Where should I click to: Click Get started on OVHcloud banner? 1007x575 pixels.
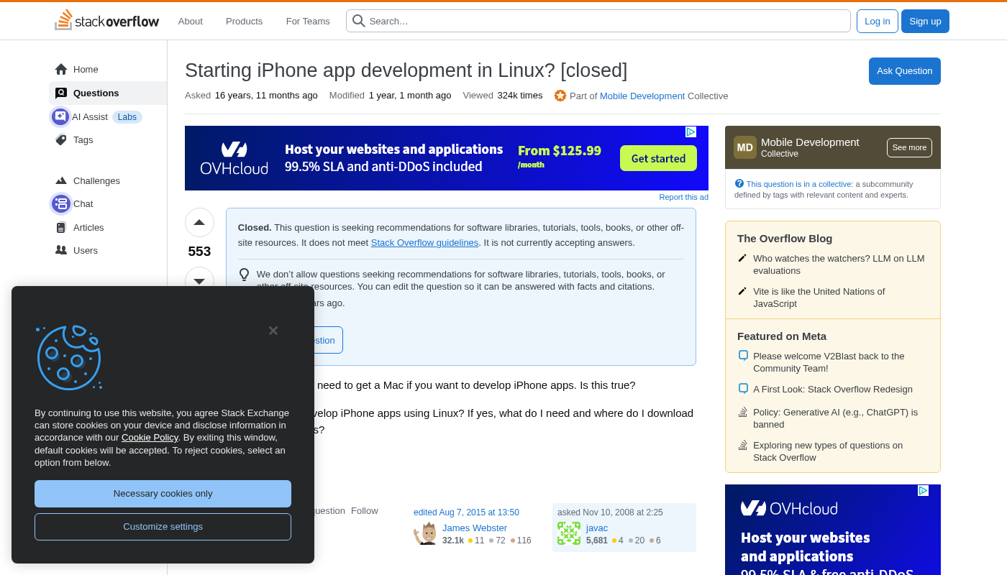pos(658,158)
